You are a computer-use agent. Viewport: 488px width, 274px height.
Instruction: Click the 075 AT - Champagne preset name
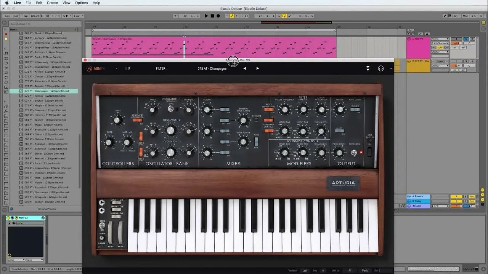tap(212, 68)
